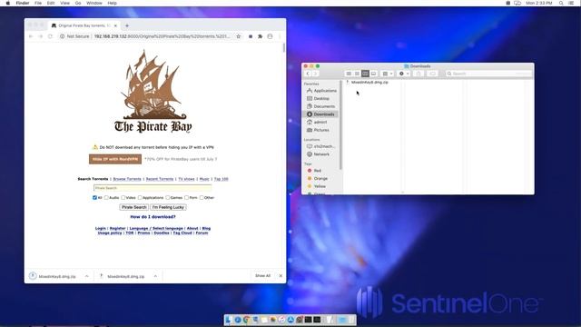Open the File menu in menu bar
Image resolution: width=581 pixels, height=327 pixels.
[x=38, y=3]
